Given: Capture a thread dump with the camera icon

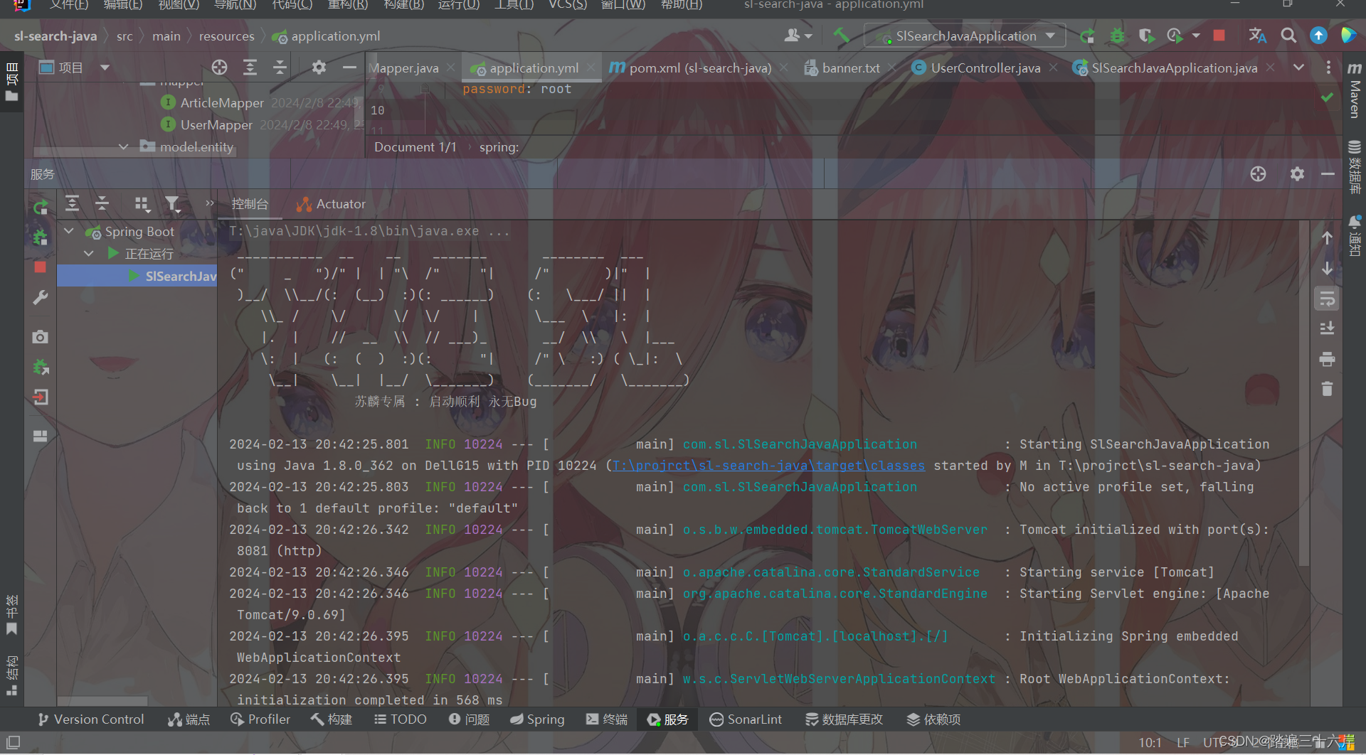Looking at the screenshot, I should click(x=41, y=337).
